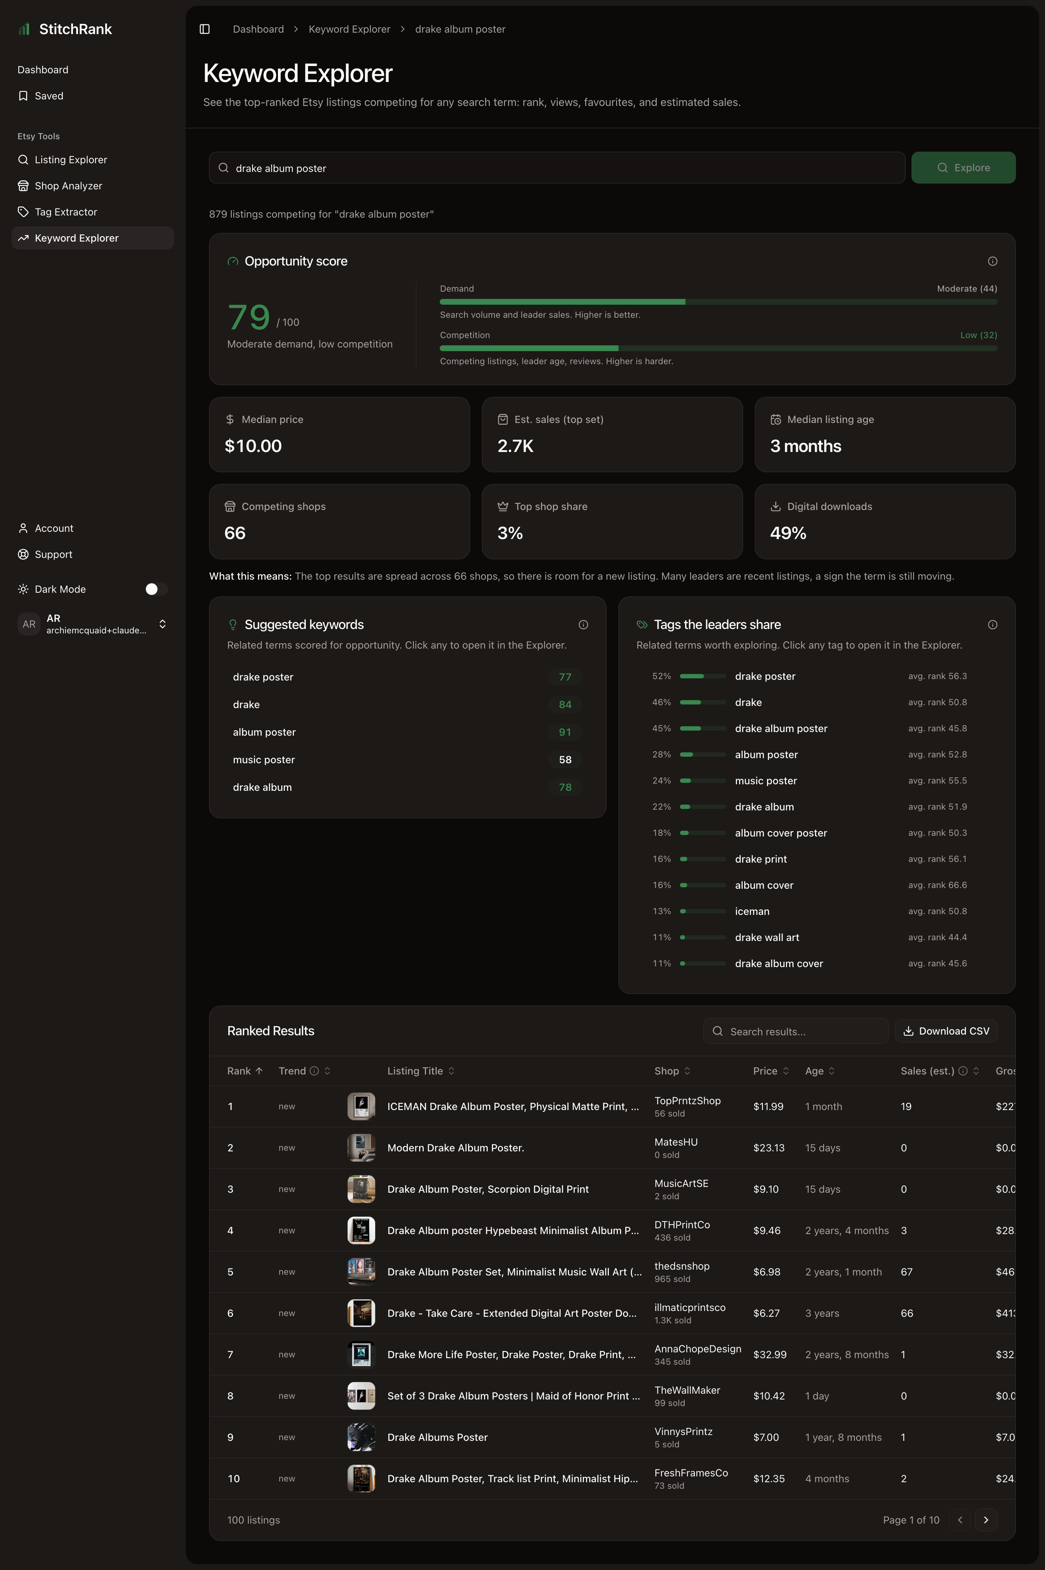Image resolution: width=1045 pixels, height=1570 pixels.
Task: Show Opportunity score info icon
Action: 992,261
